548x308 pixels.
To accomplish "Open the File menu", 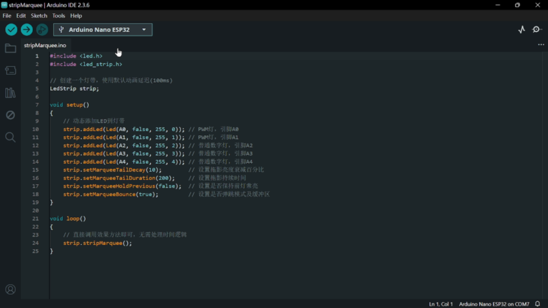I will pyautogui.click(x=7, y=16).
